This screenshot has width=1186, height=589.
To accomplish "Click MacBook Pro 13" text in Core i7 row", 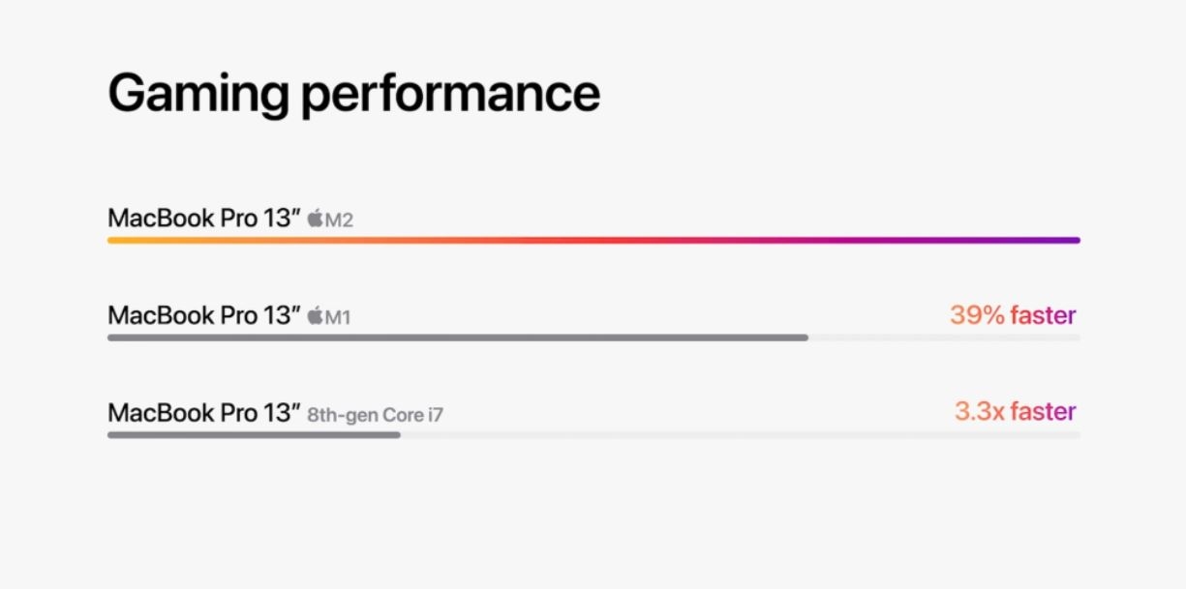I will pos(203,412).
